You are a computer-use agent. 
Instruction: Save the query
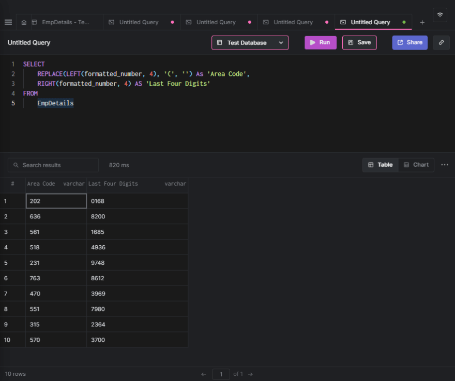pyautogui.click(x=359, y=42)
